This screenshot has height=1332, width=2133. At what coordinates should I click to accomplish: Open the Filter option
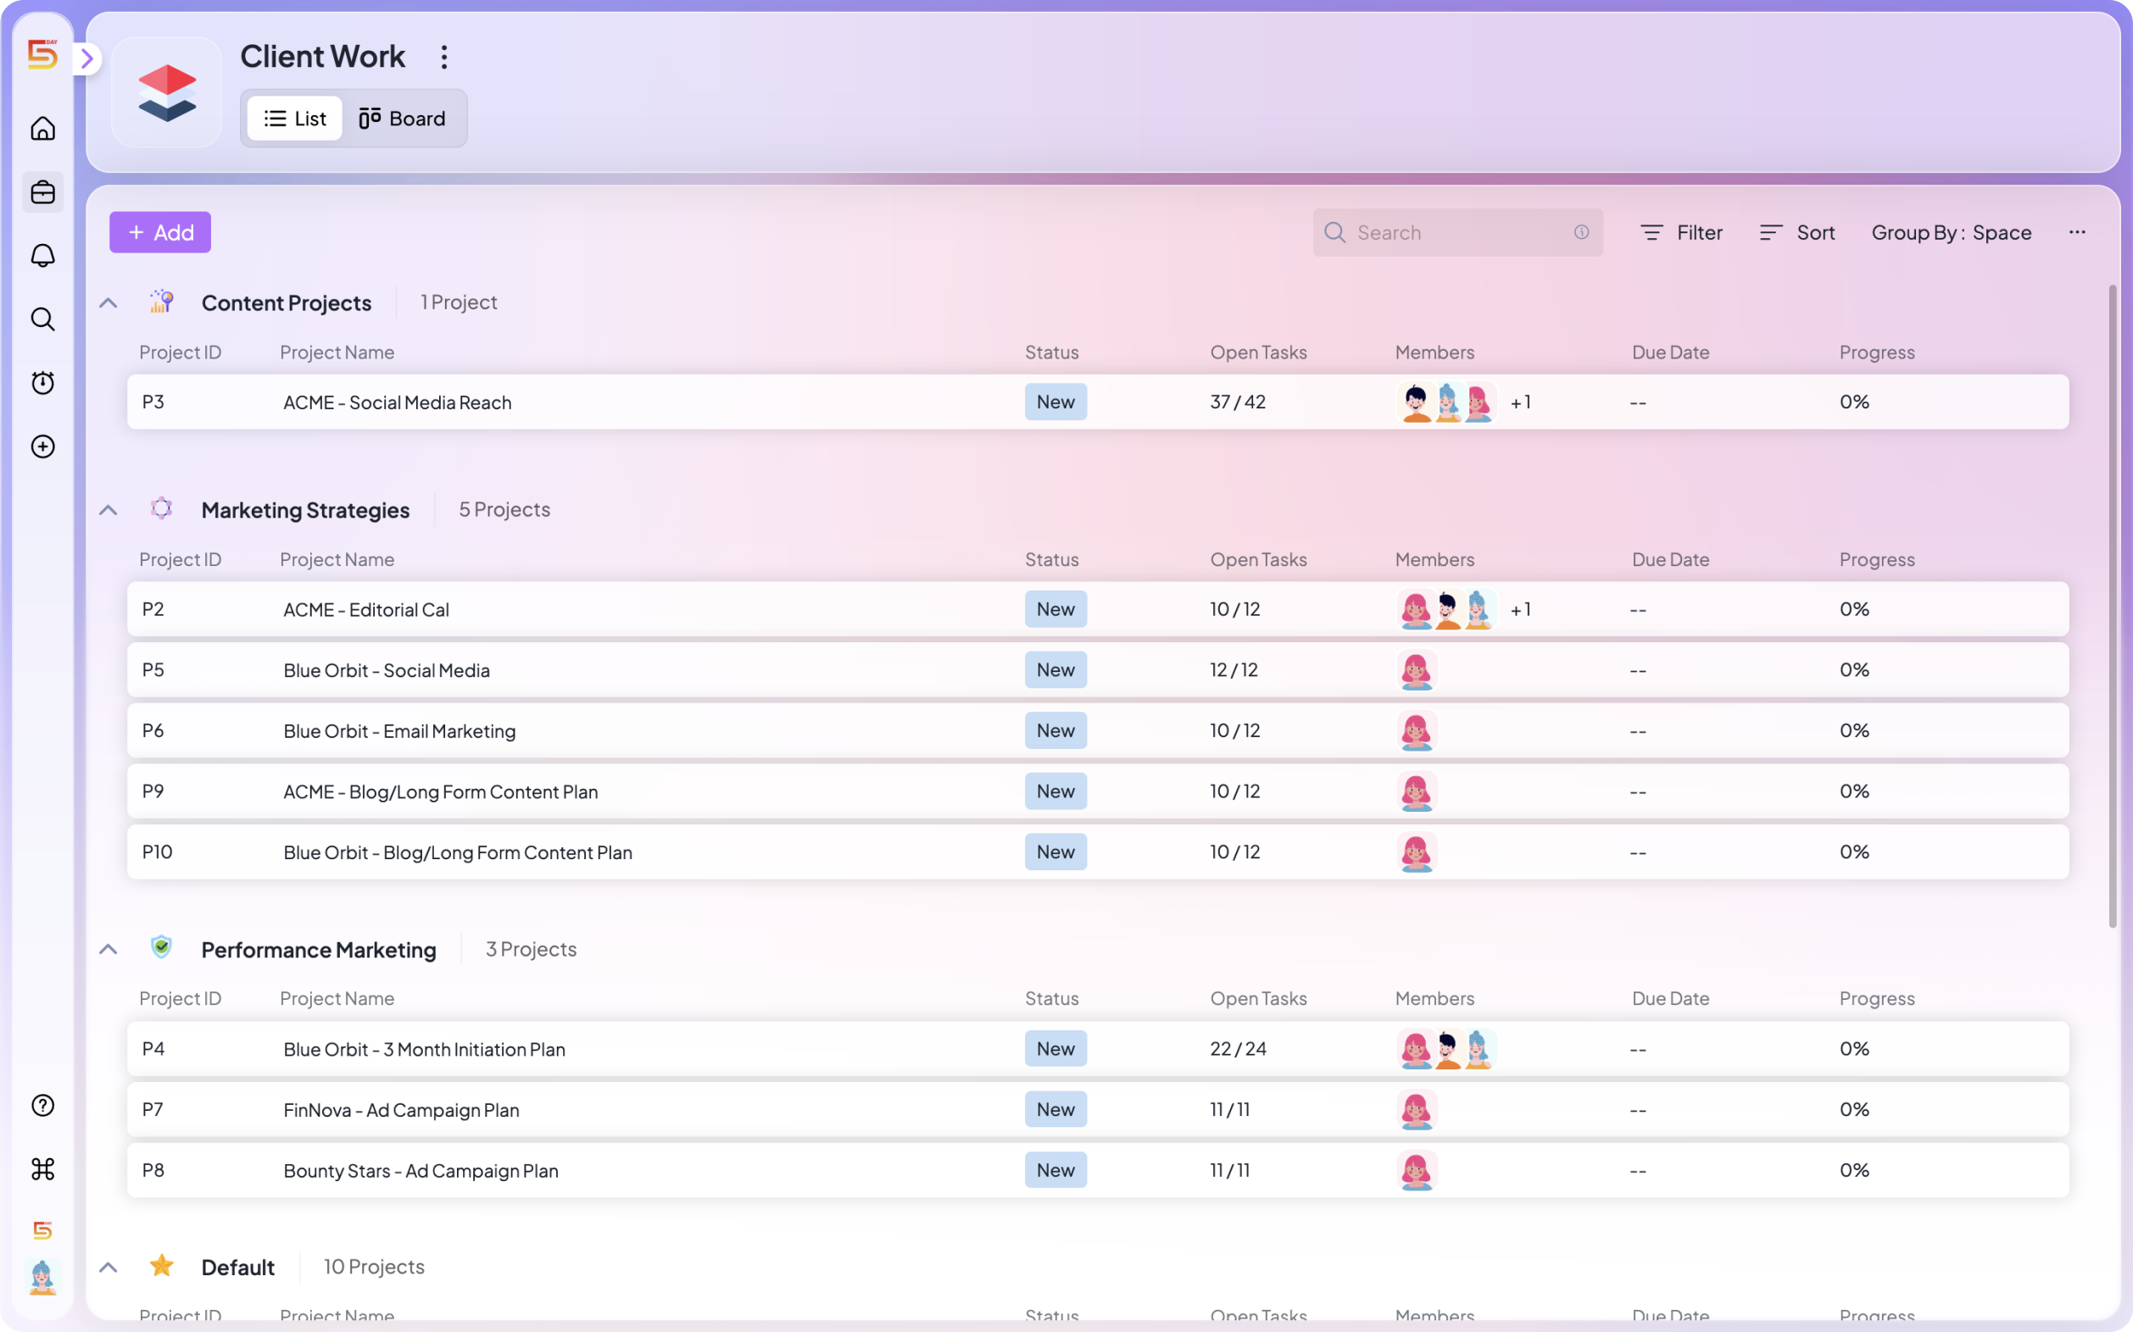click(1681, 232)
